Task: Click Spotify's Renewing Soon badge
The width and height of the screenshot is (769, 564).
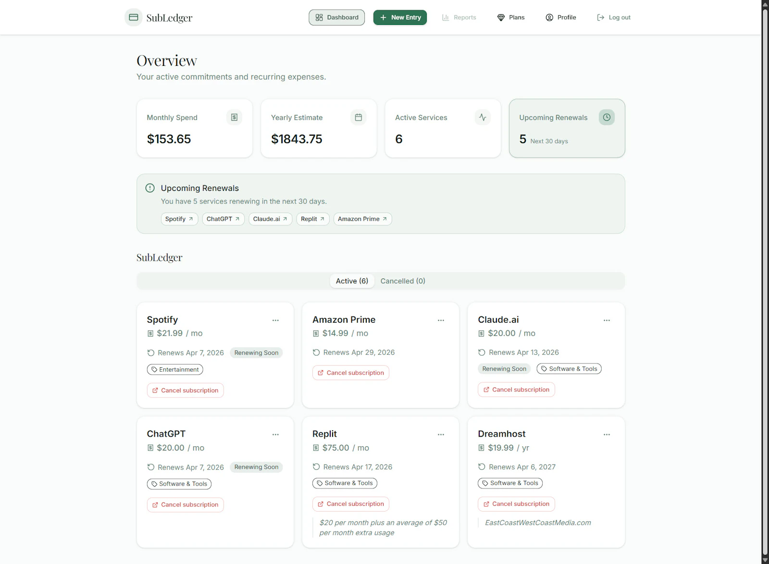Action: (256, 353)
